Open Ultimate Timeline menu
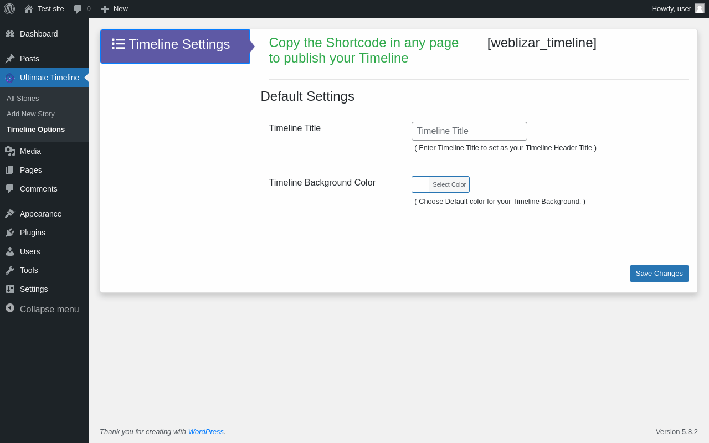 coord(44,78)
